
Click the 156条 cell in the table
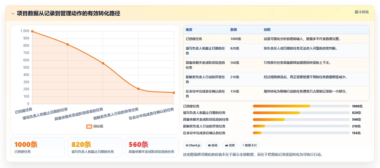(x=235, y=91)
